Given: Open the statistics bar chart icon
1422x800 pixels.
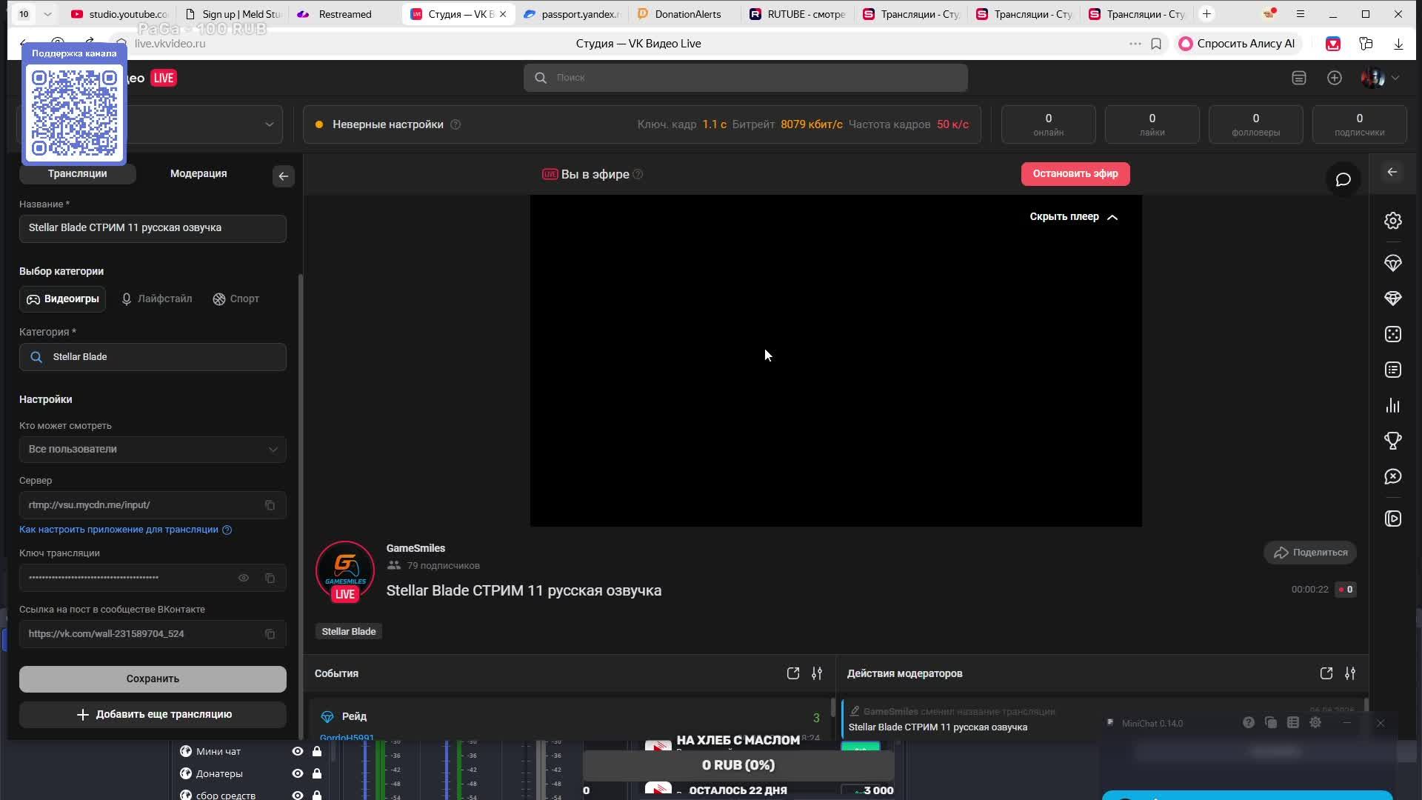Looking at the screenshot, I should point(1393,405).
